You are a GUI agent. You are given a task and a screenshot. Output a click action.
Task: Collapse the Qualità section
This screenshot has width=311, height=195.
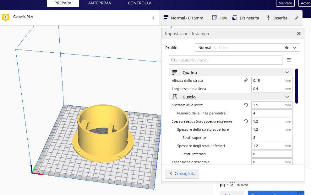(x=287, y=72)
